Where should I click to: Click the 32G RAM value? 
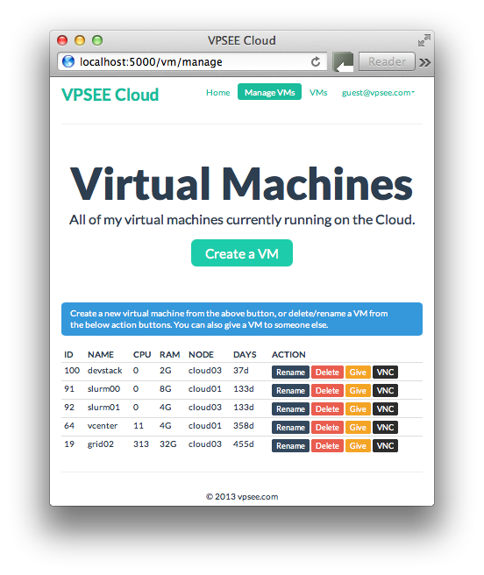168,444
